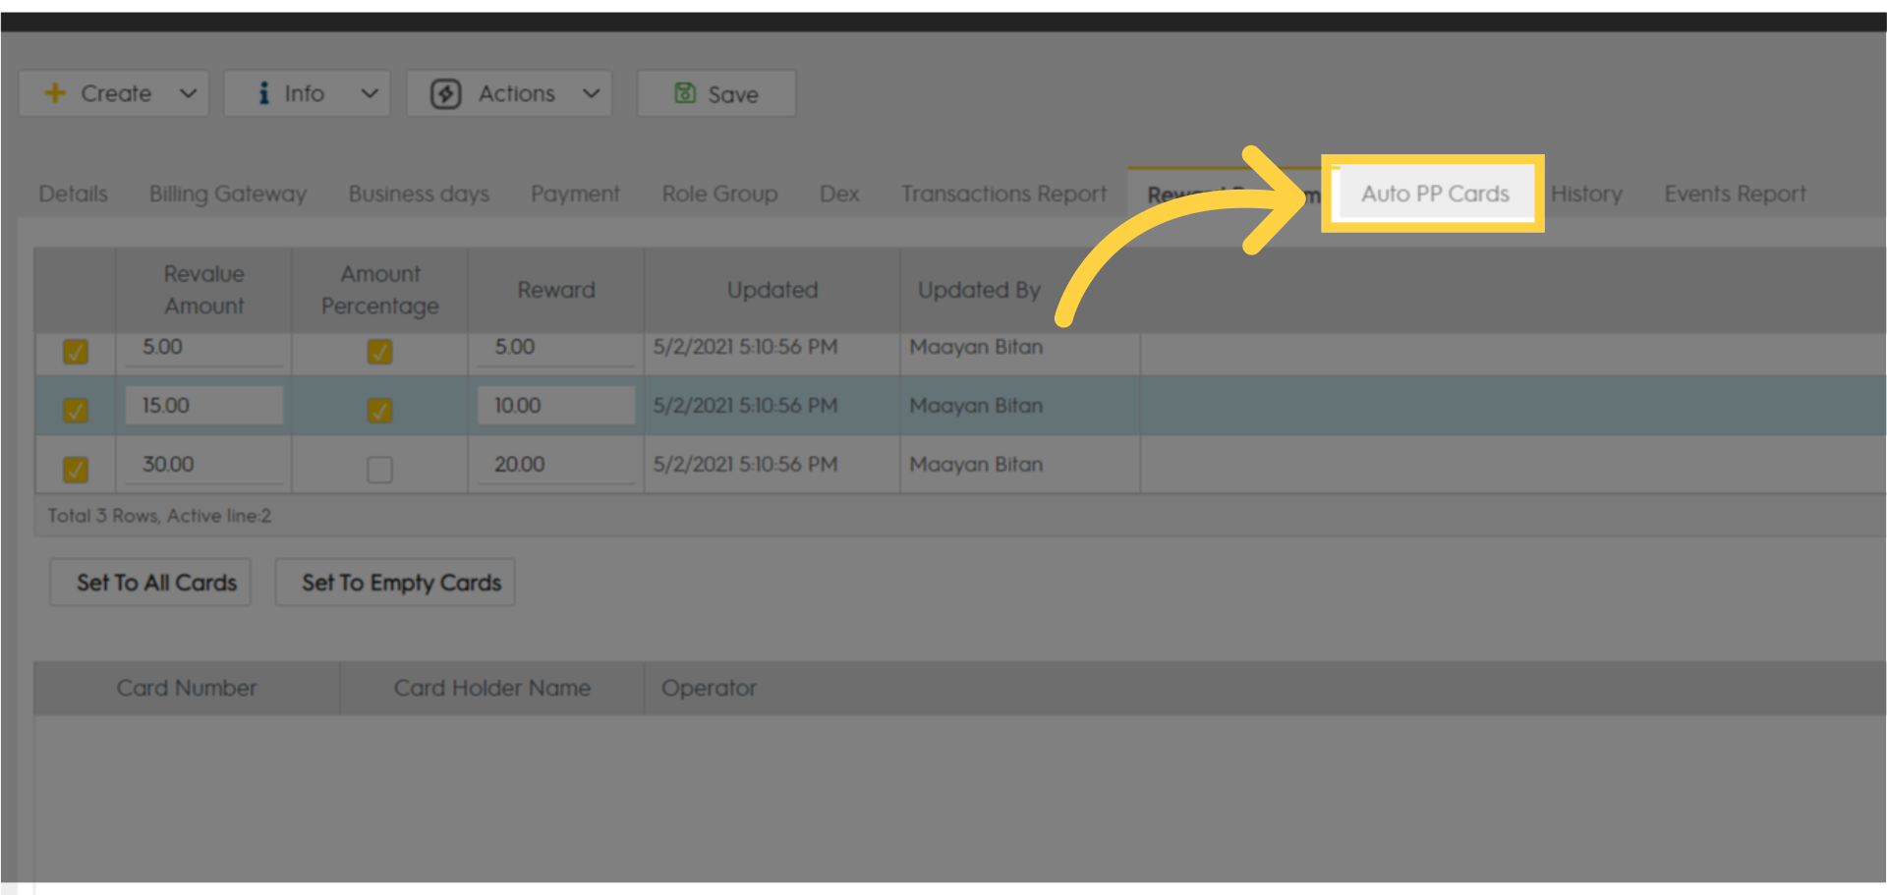Click Maayan Bitan in the 30.00 row

click(x=976, y=465)
